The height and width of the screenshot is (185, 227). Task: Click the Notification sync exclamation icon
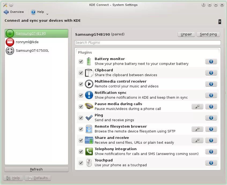tap(89, 95)
